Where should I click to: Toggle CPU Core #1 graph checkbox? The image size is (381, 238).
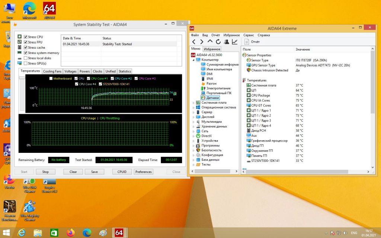[x=89, y=78]
